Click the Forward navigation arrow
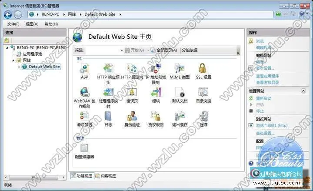 (18, 15)
